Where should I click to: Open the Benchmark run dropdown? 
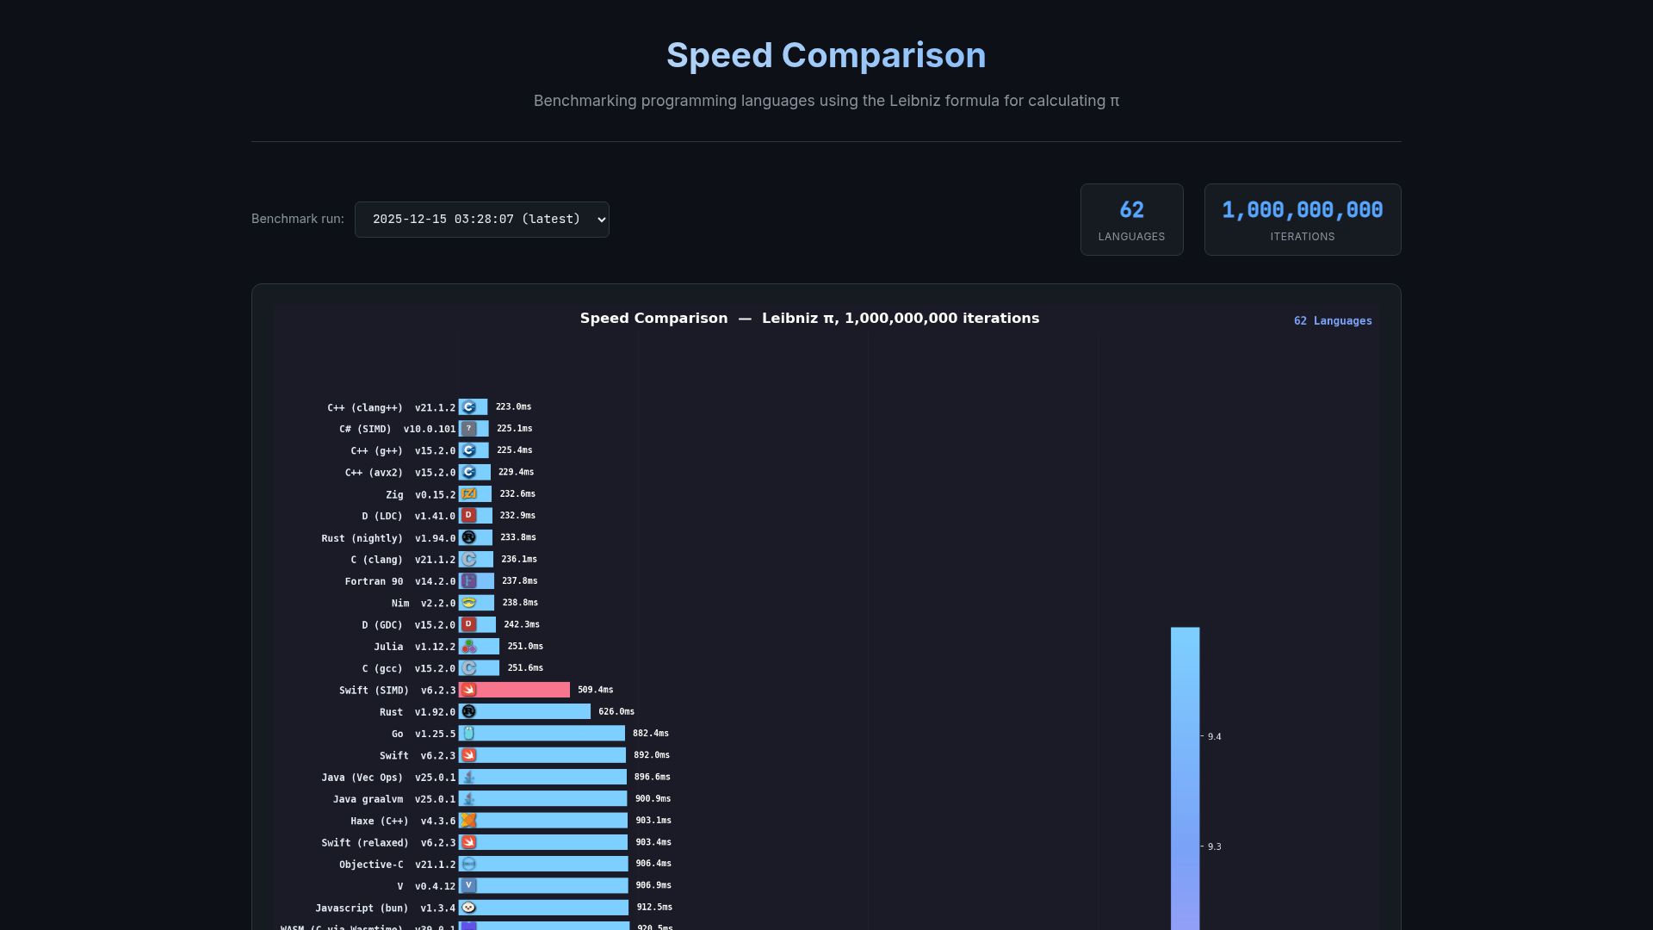pyautogui.click(x=481, y=220)
